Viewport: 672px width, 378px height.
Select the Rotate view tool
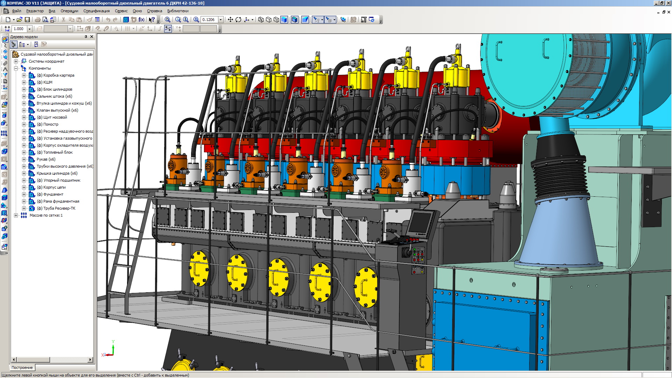(x=238, y=20)
